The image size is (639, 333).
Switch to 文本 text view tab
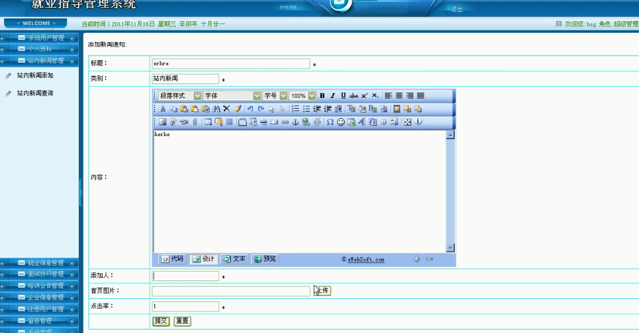pos(234,259)
